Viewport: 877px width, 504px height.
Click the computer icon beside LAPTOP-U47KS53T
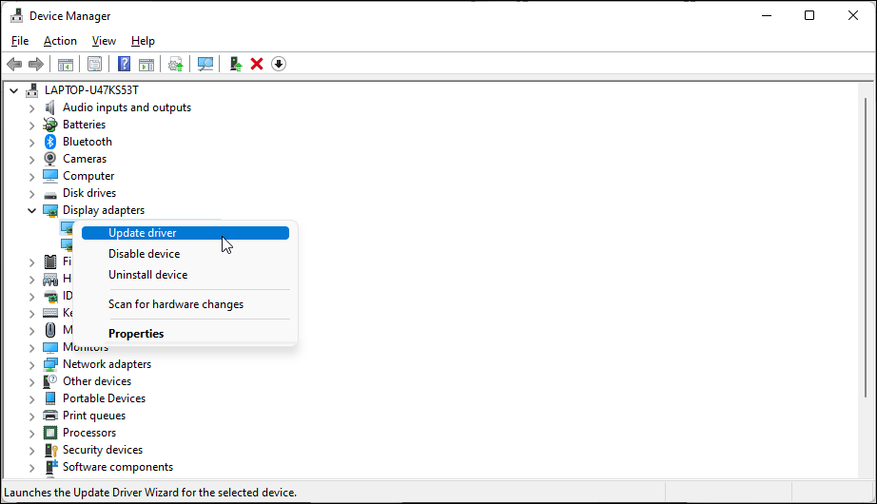tap(32, 90)
